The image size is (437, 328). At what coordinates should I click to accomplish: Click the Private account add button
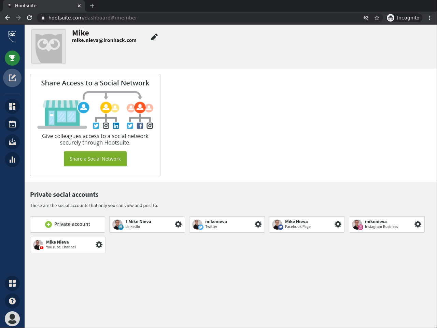(68, 224)
